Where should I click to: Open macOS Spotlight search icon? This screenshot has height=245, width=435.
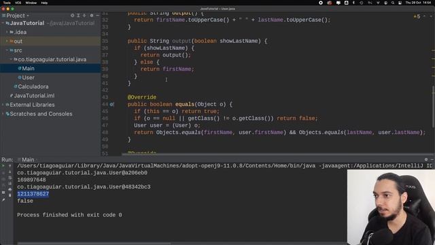pos(393,3)
